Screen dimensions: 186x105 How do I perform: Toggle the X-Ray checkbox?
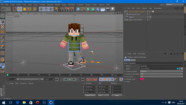pyautogui.click(x=141, y=82)
